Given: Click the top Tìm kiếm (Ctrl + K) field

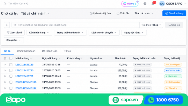Looking at the screenshot, I should pos(18,4).
